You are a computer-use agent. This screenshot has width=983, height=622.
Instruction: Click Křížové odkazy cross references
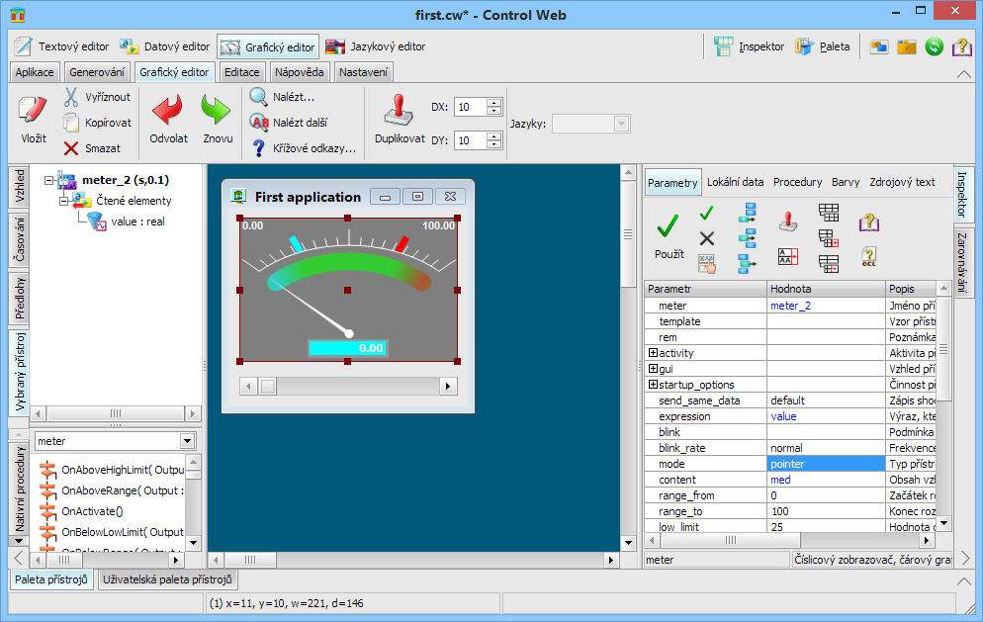point(305,148)
